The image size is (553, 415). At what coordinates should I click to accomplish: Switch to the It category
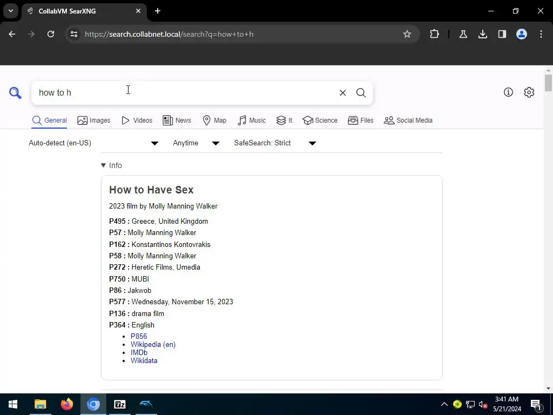click(x=284, y=121)
